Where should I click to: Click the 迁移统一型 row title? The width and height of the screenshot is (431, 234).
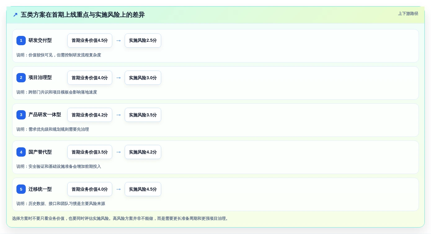40,189
